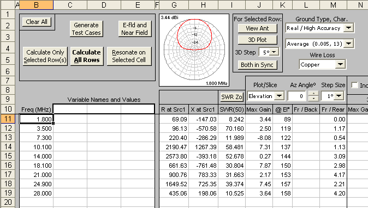Select column G header
368x208 pixels.
174,5
